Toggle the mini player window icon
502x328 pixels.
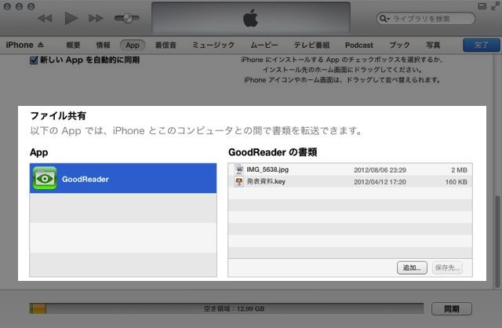(482, 6)
